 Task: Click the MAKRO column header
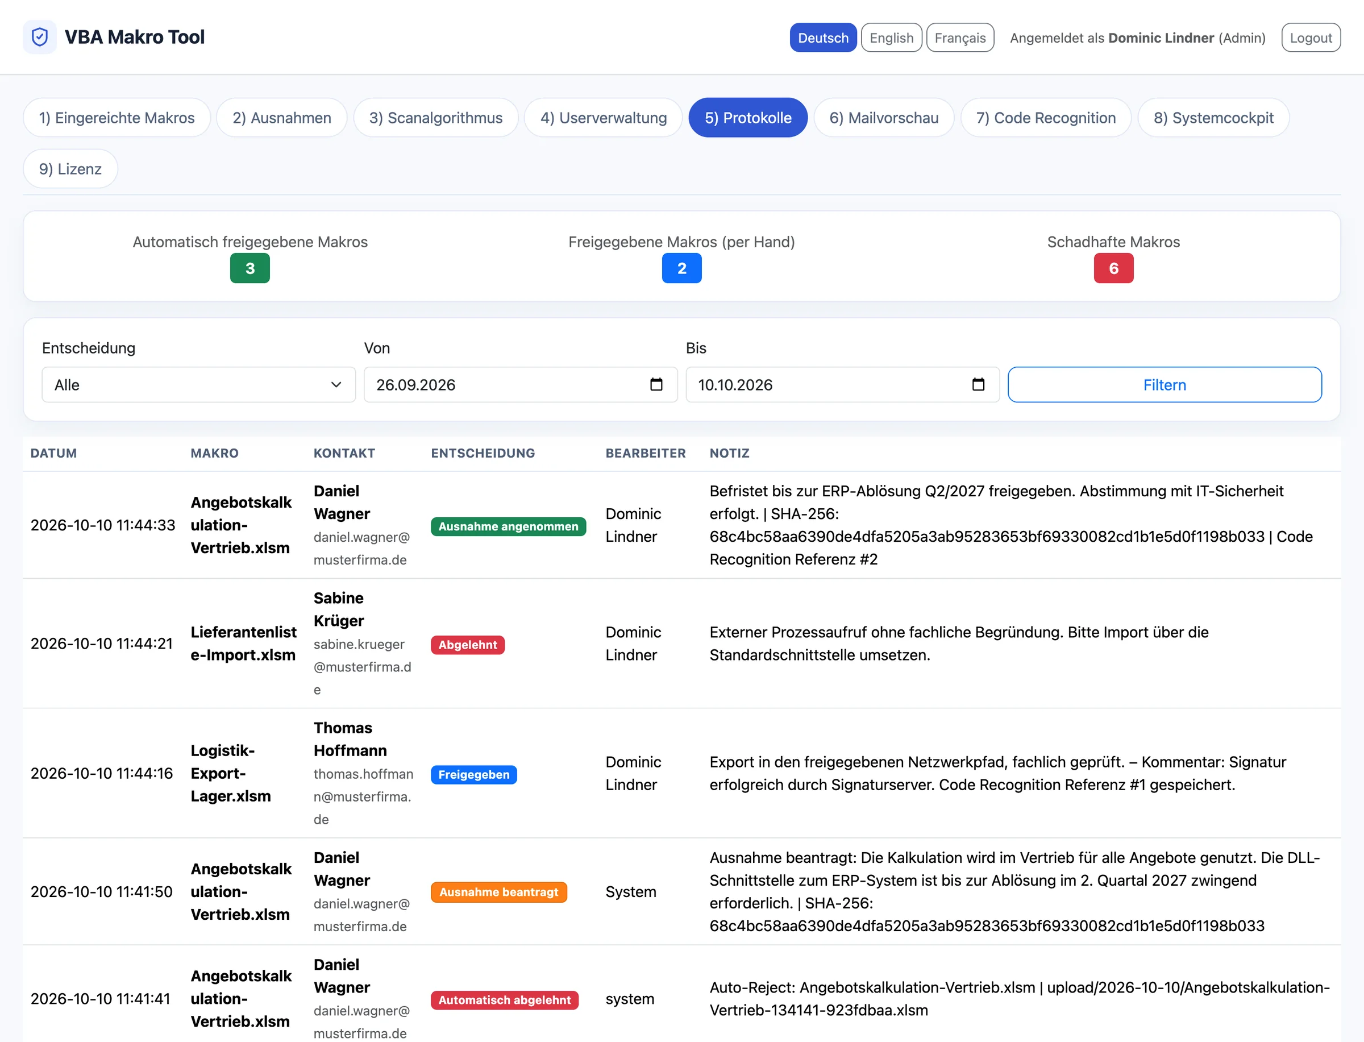pos(214,454)
